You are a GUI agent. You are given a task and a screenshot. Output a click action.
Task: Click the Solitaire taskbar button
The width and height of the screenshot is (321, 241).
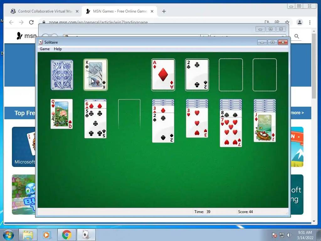tap(86, 235)
